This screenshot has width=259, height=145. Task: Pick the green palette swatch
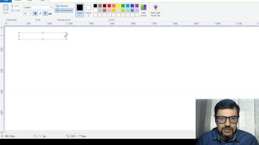[x=123, y=6]
